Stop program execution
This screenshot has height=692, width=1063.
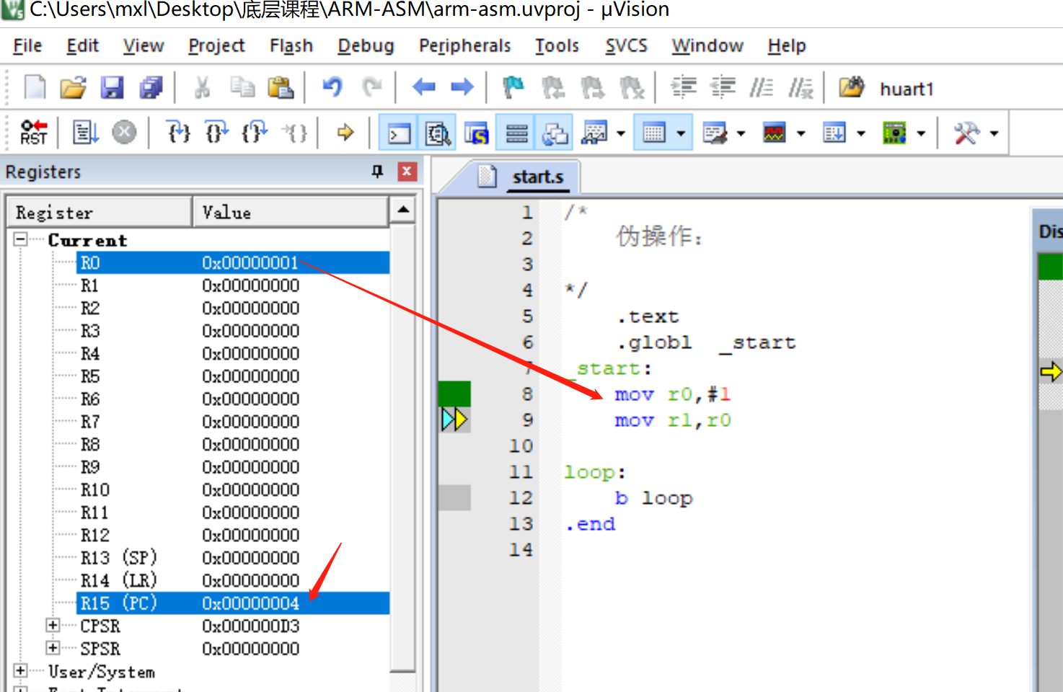124,133
